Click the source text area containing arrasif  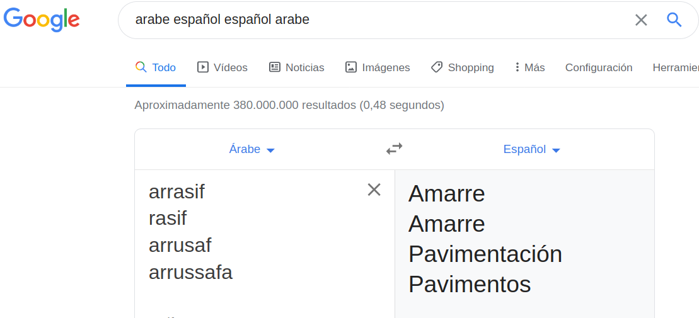[252, 233]
